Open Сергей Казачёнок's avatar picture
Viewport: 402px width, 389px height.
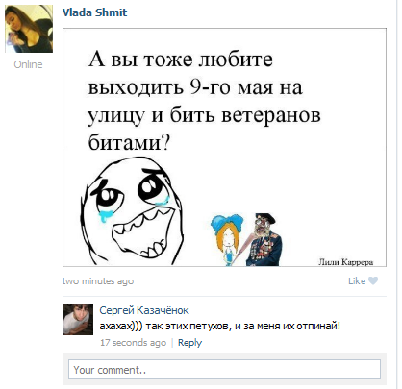tap(78, 320)
